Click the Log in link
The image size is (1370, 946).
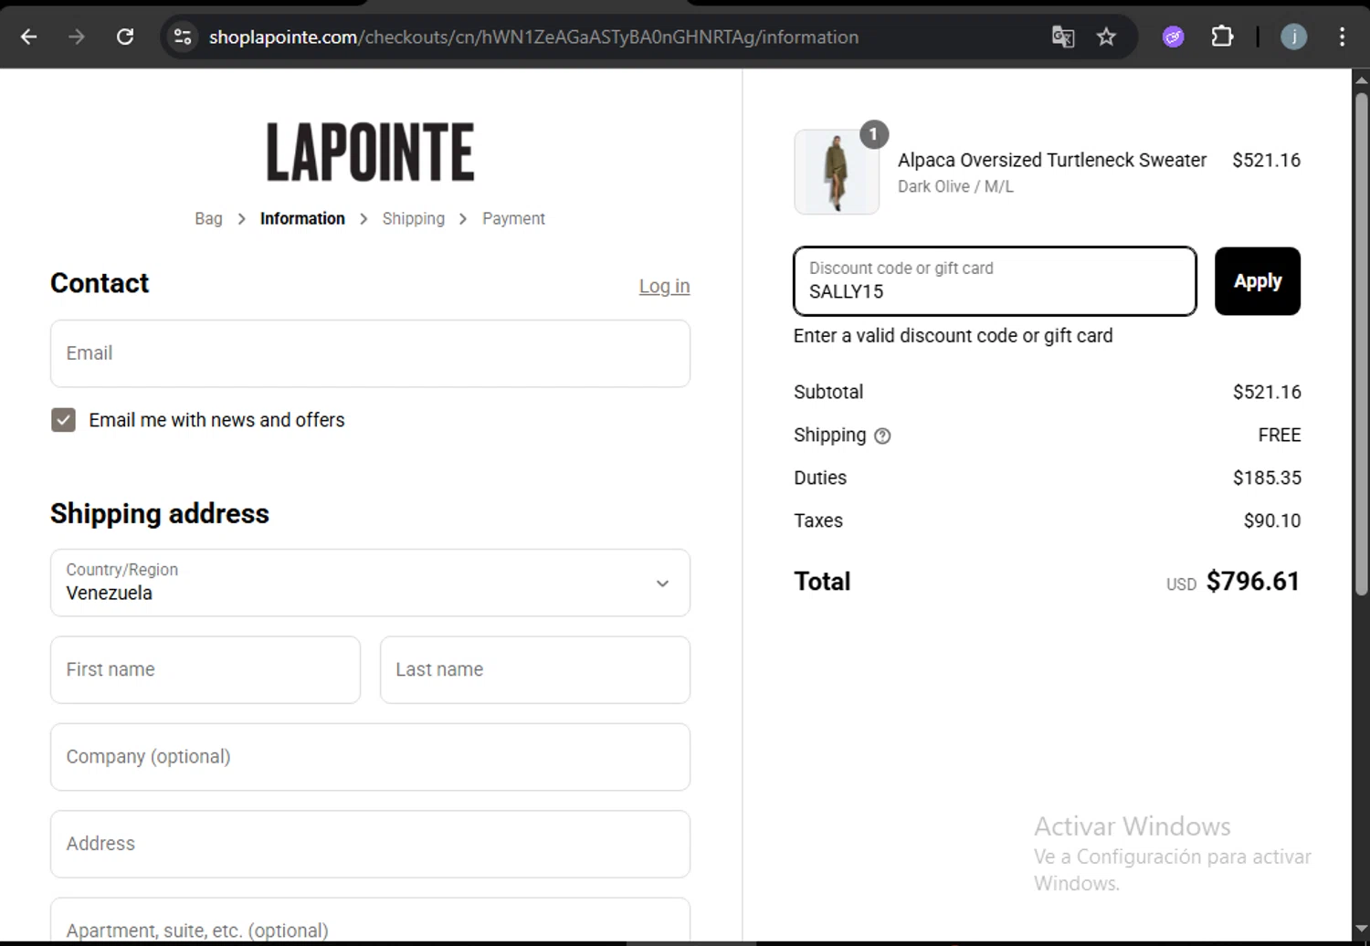pos(664,286)
